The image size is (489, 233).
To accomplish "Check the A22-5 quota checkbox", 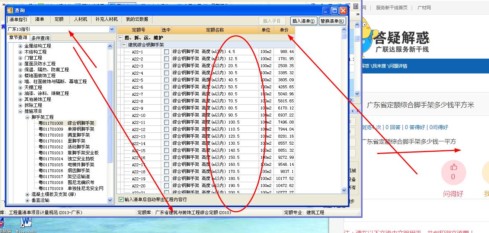I will pyautogui.click(x=166, y=80).
